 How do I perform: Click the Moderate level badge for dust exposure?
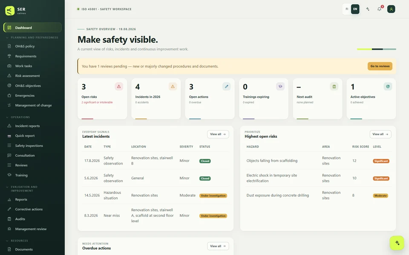(380, 195)
